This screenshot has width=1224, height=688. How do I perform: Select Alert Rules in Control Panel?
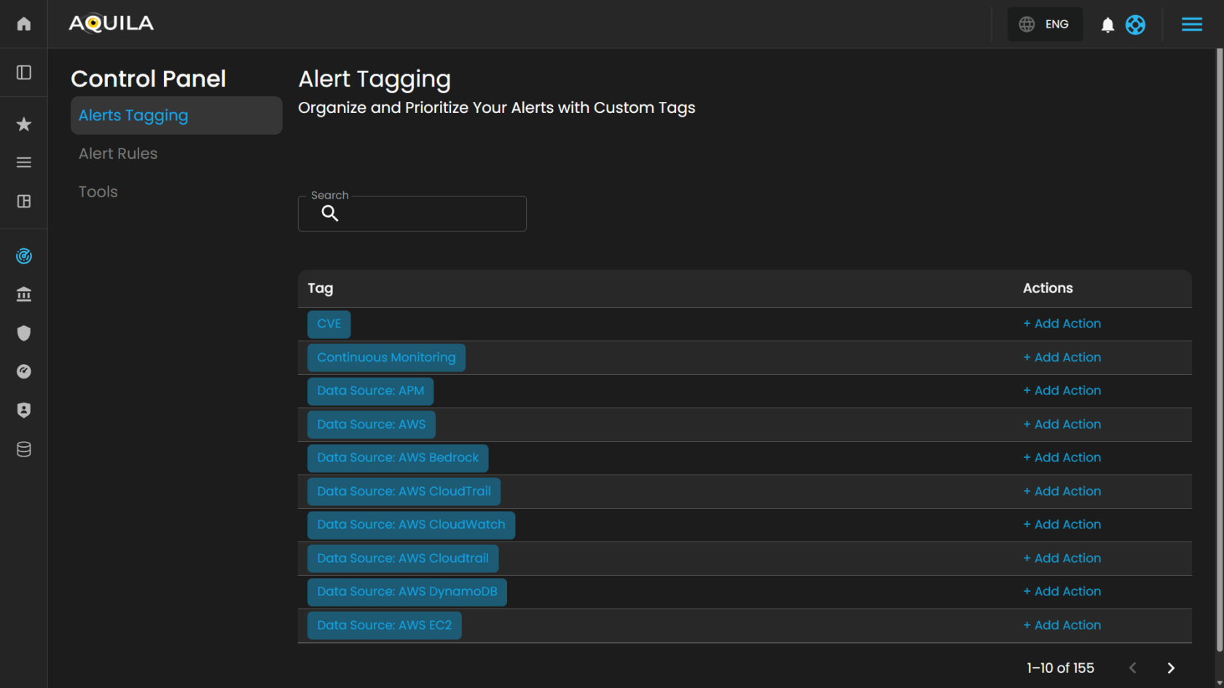[x=118, y=154]
